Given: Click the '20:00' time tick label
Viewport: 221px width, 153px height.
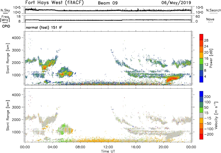Looking at the screenshot, I should (x=164, y=147).
